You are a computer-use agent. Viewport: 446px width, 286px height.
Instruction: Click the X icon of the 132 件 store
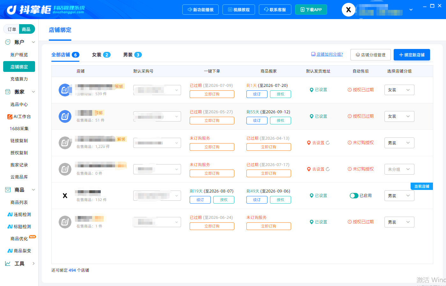click(x=65, y=196)
